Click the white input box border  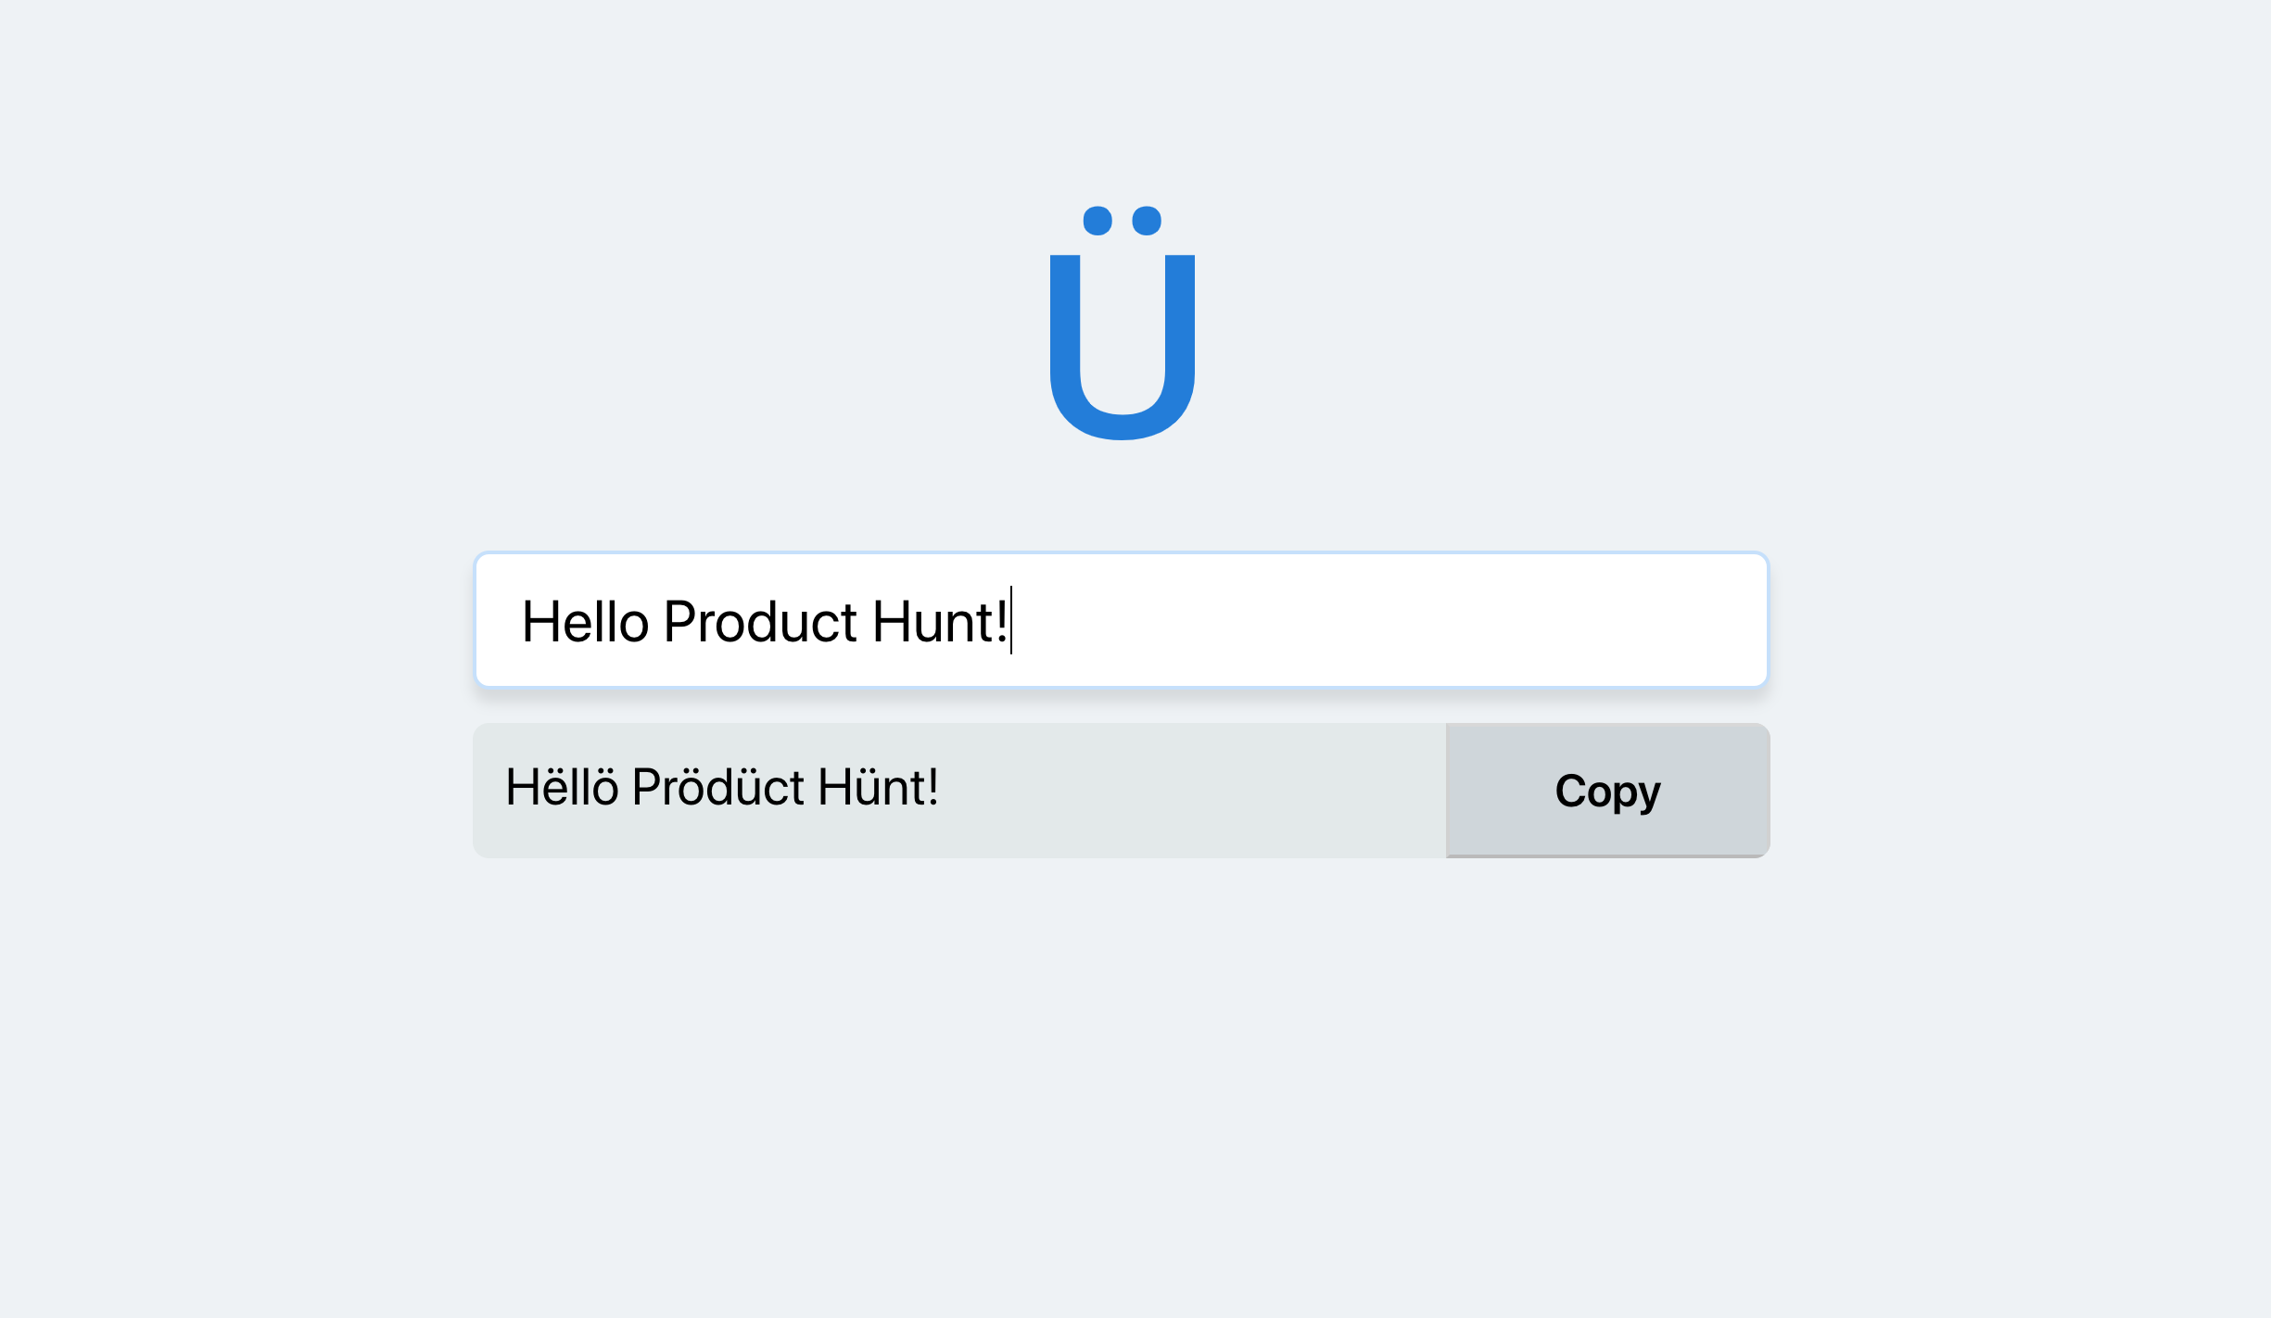pos(1122,556)
